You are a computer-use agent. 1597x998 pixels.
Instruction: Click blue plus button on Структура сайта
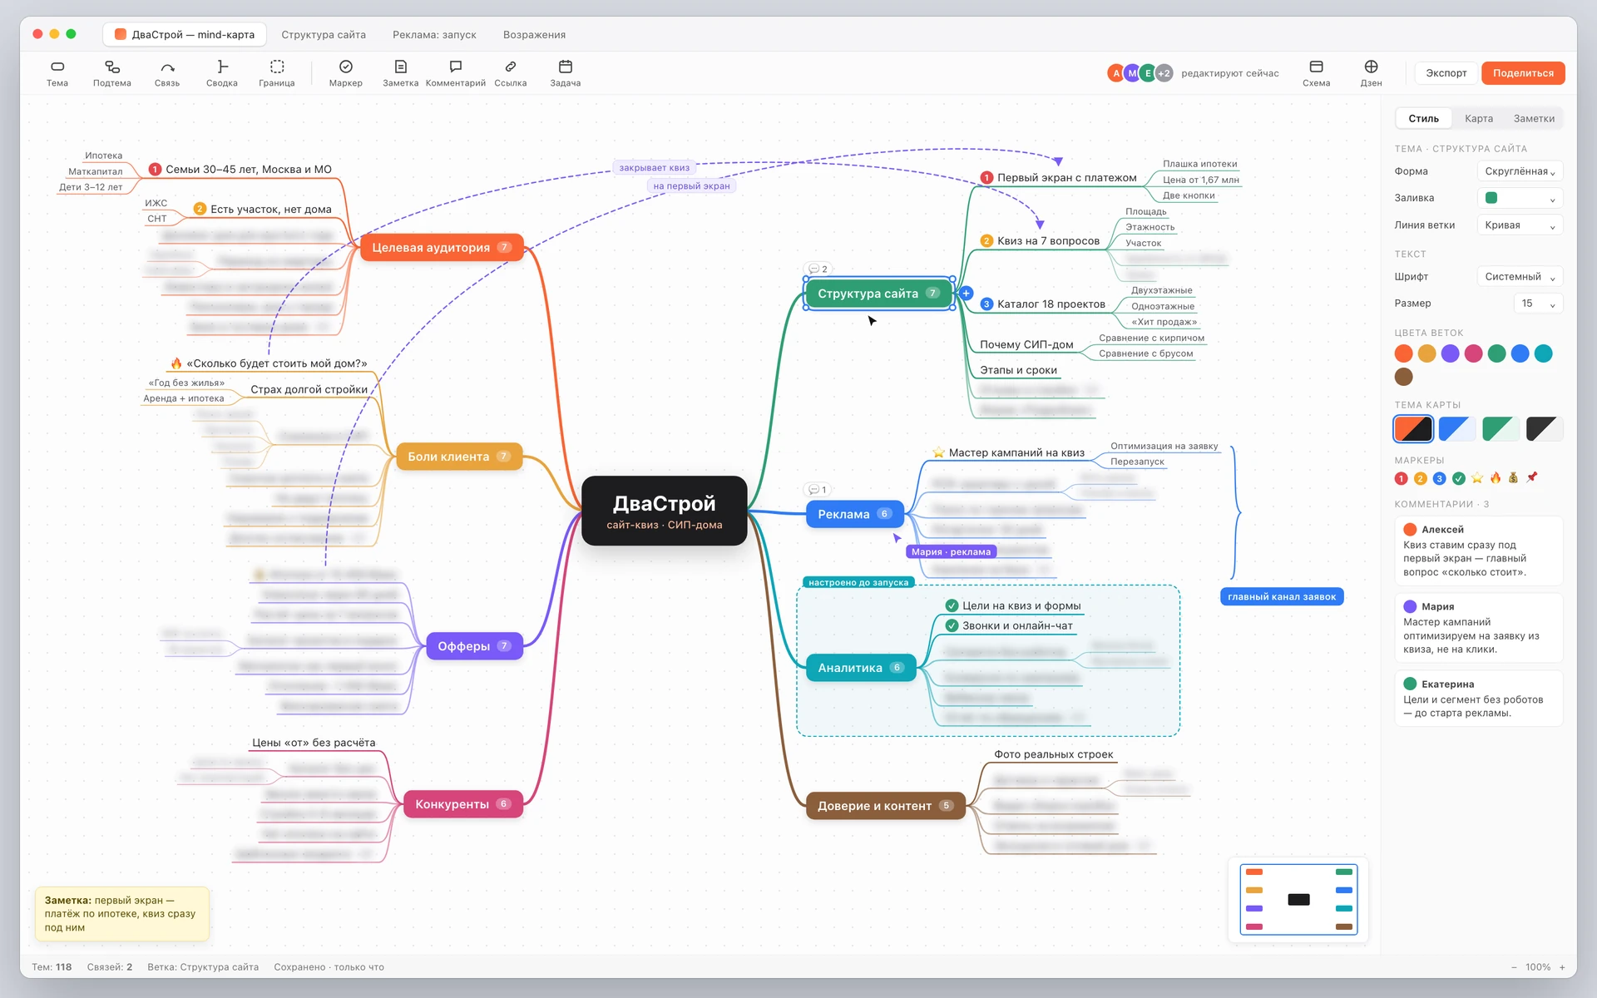point(967,294)
